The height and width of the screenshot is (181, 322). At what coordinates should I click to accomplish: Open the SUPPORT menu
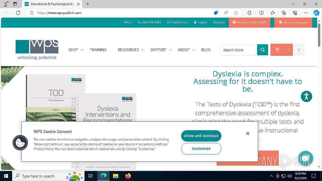point(158,50)
